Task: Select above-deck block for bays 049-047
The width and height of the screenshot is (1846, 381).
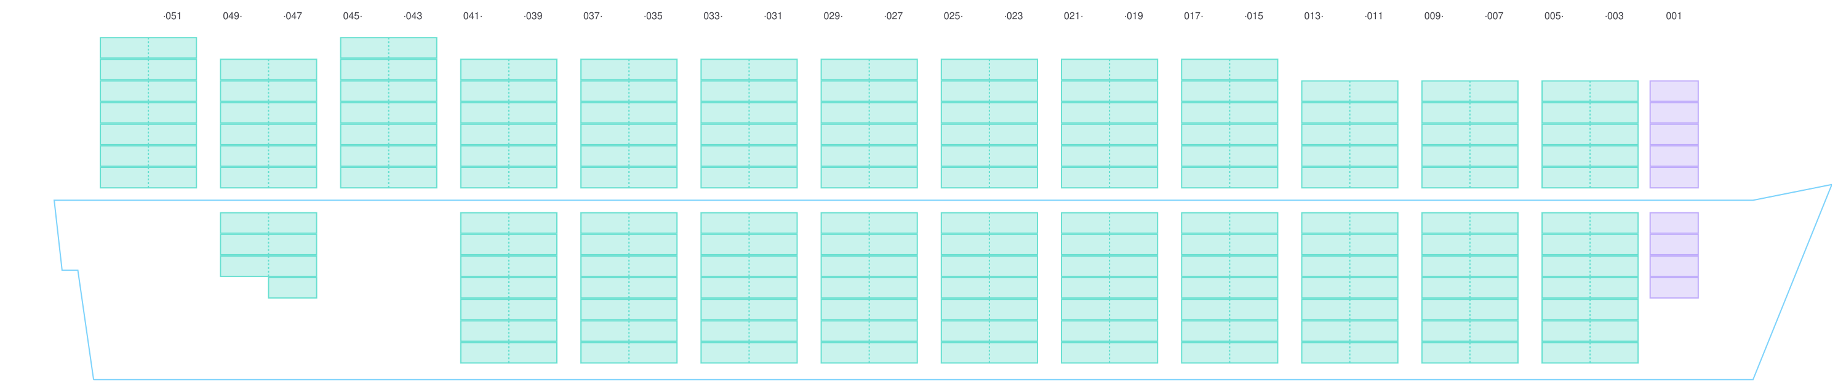Action: click(x=268, y=123)
